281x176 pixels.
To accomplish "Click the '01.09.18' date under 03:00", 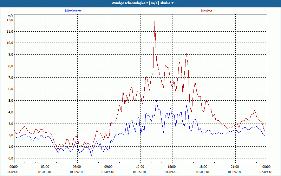I will click(x=45, y=172).
